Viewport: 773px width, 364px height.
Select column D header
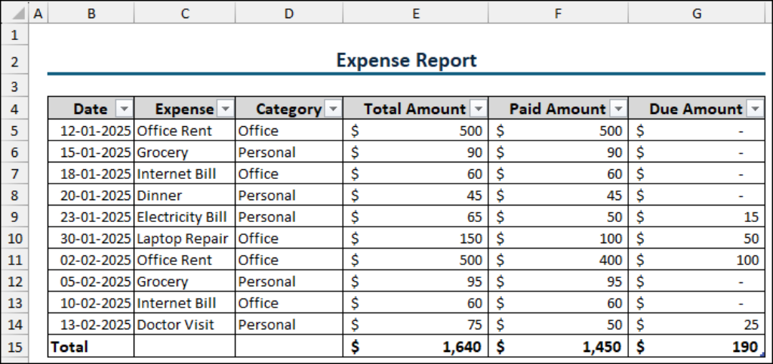pos(289,14)
